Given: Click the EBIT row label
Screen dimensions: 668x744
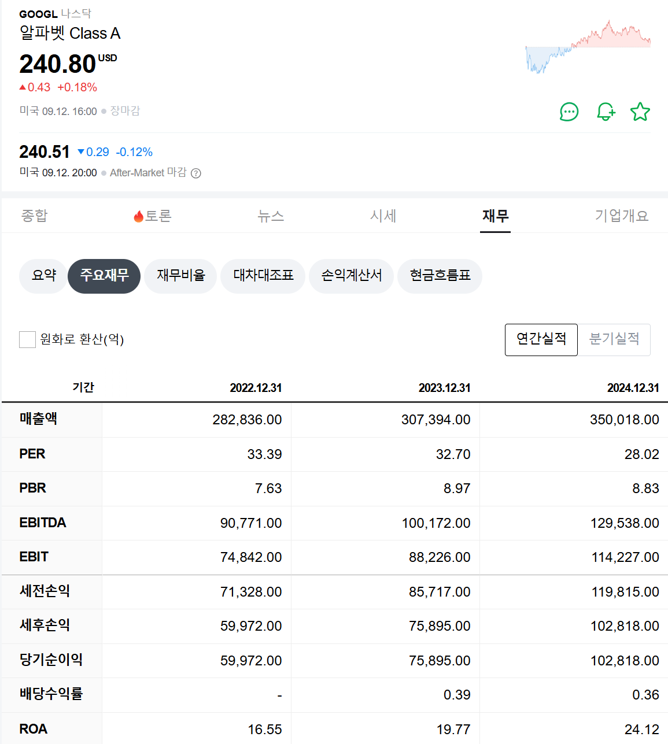Looking at the screenshot, I should pyautogui.click(x=34, y=557).
